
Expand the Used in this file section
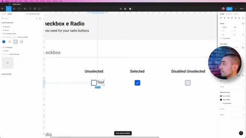pyautogui.click(x=6, y=74)
